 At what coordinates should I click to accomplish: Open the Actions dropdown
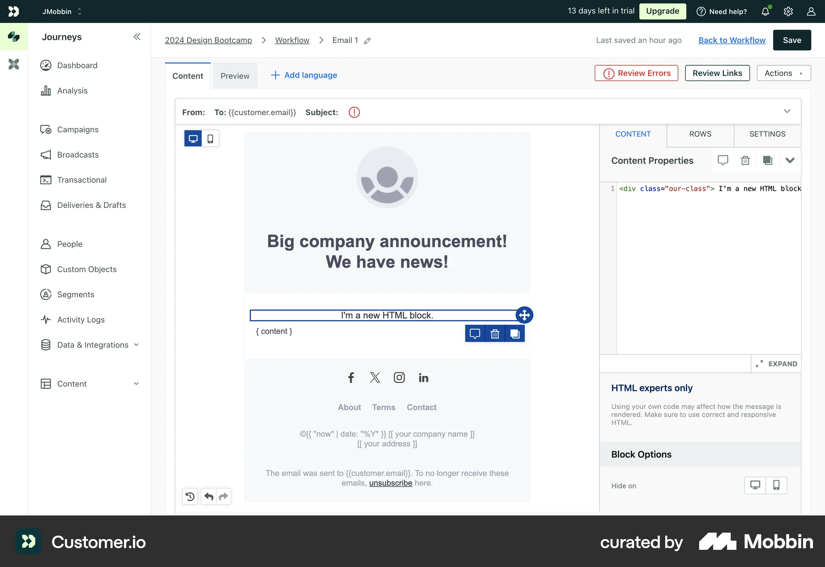(783, 73)
